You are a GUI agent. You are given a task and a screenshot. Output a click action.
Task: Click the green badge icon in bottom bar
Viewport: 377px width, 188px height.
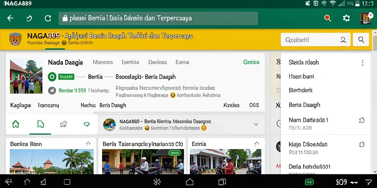click(309, 182)
